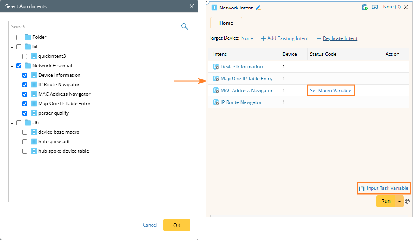414x240 pixels.
Task: Collapse the Network Essential folder
Action: (12, 66)
